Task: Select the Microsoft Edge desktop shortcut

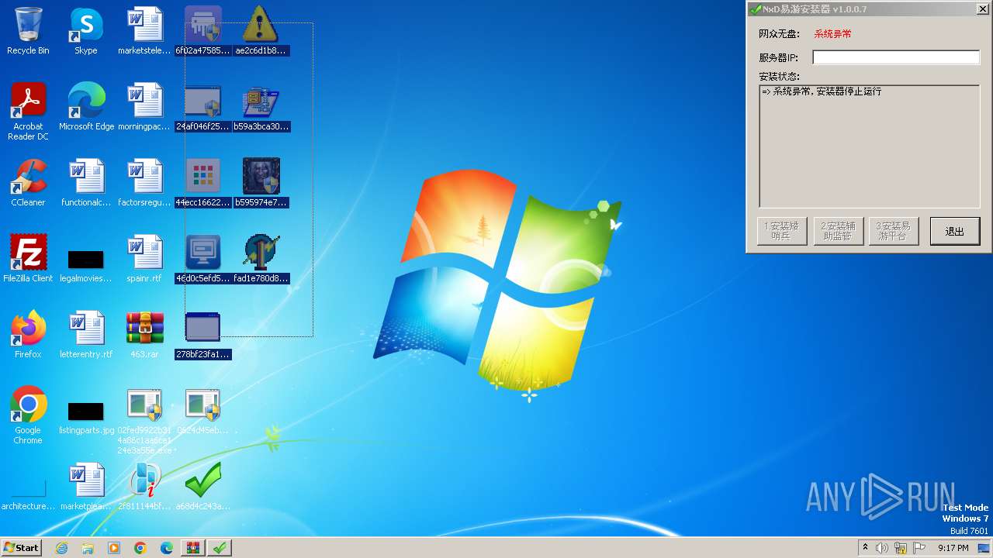Action: (86, 107)
